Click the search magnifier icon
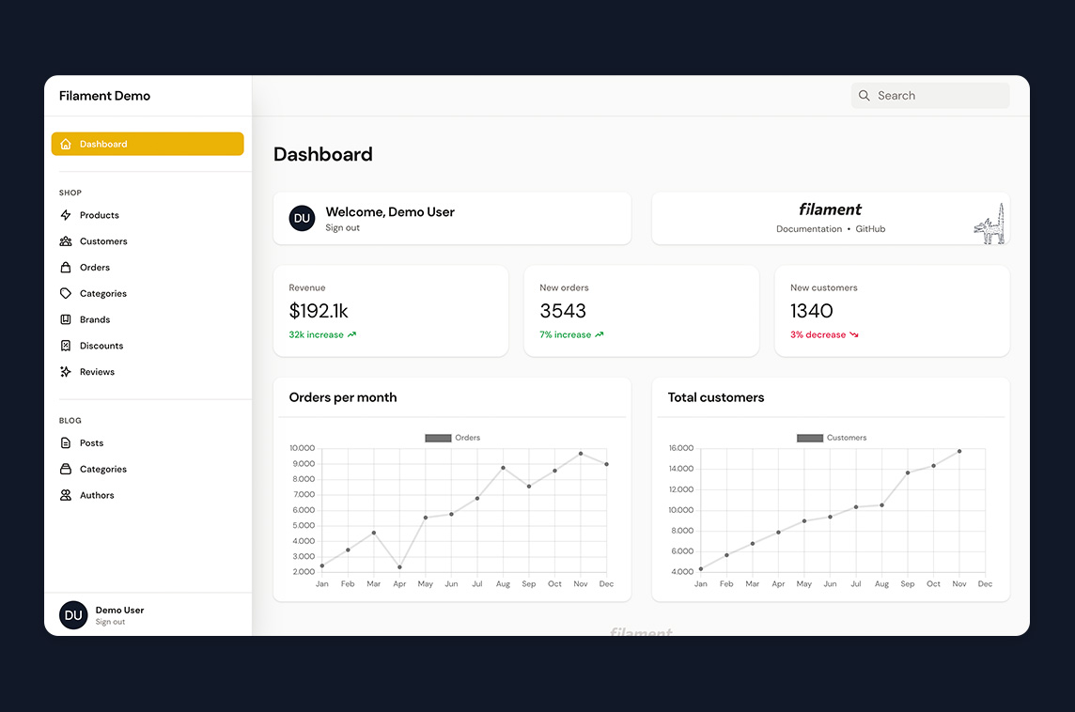Image resolution: width=1075 pixels, height=712 pixels. [x=864, y=95]
